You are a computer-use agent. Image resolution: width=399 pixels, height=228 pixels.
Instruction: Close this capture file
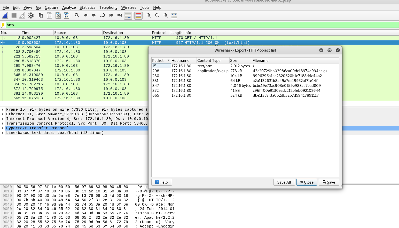point(58,15)
